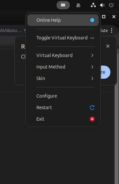Click the wired network status icon
This screenshot has height=184, width=119.
tap(93, 5)
